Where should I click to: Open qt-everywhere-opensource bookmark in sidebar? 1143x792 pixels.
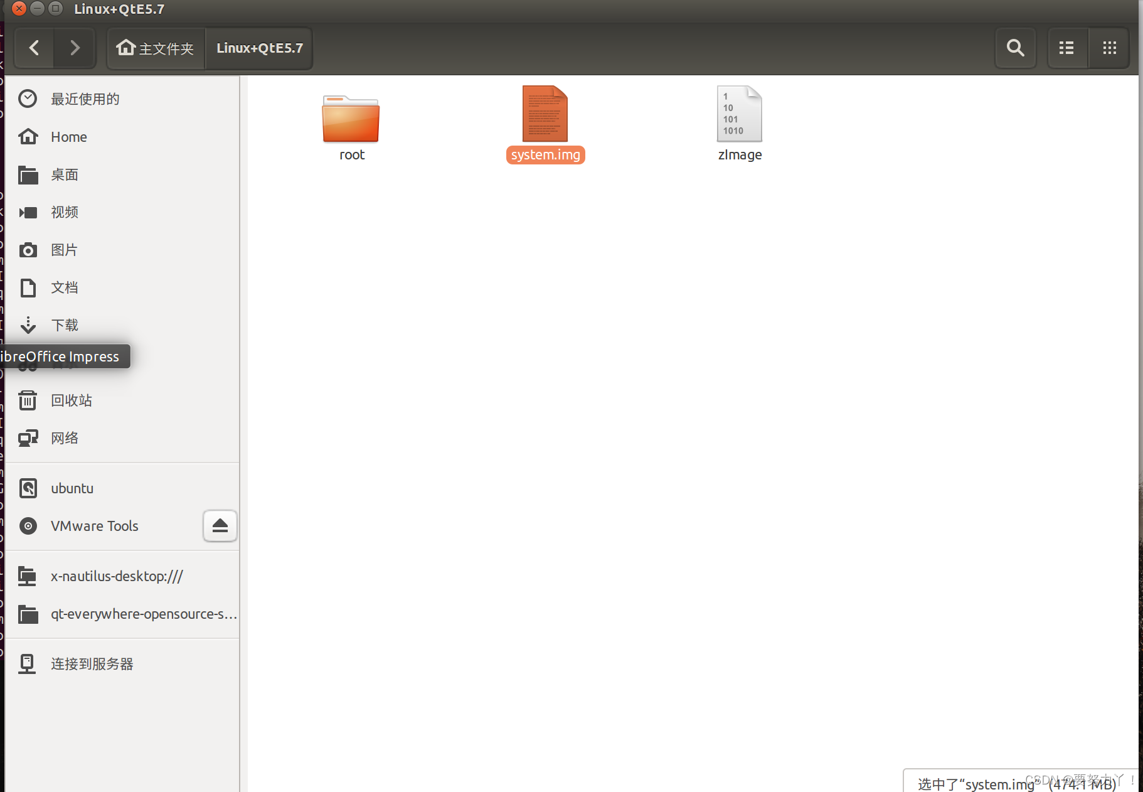point(122,613)
